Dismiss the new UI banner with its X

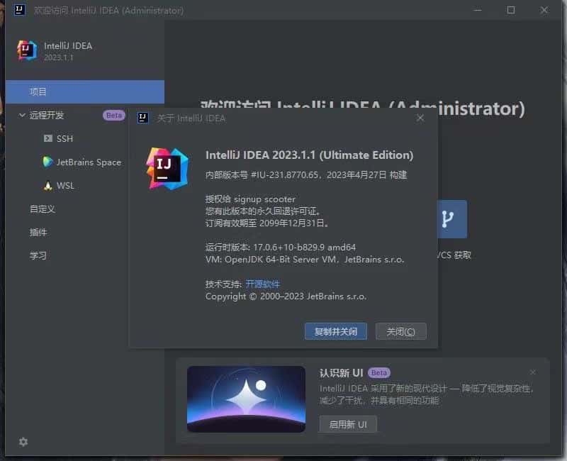point(533,372)
